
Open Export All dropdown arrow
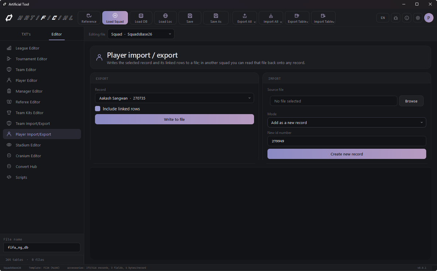(255, 22)
